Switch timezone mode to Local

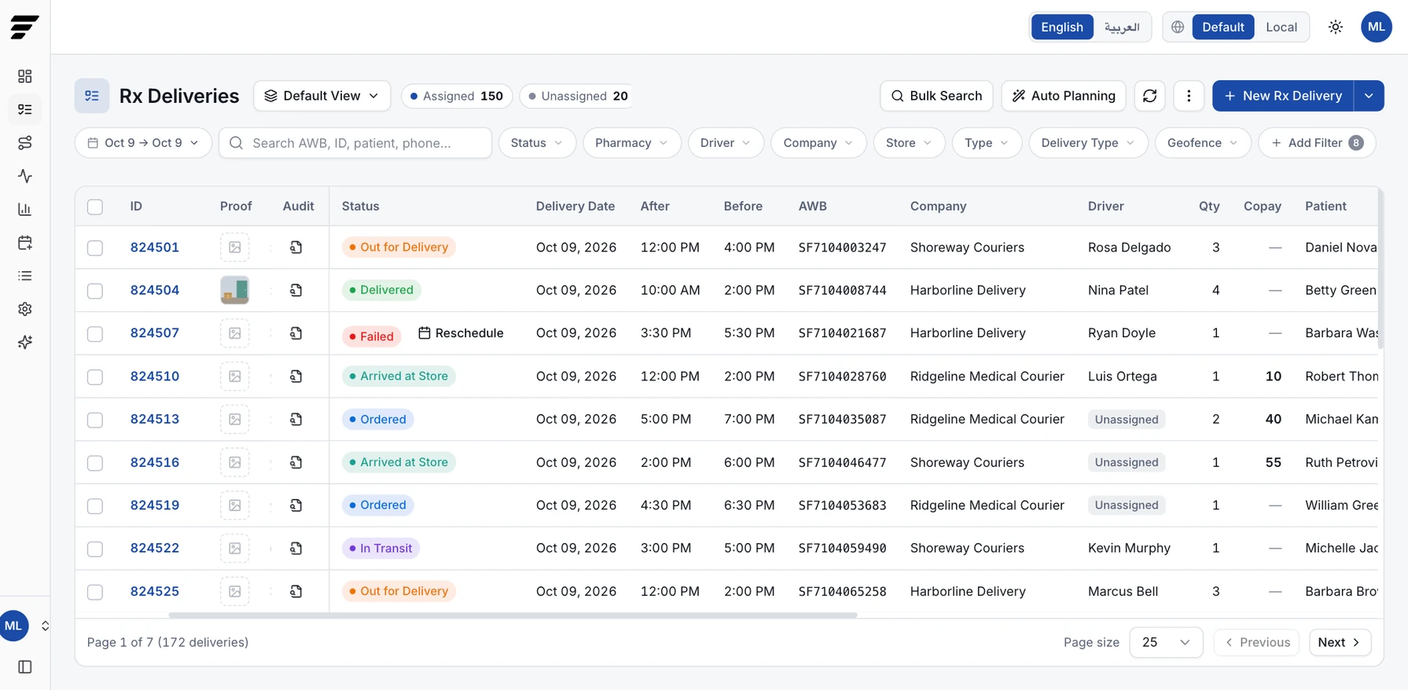[1281, 27]
